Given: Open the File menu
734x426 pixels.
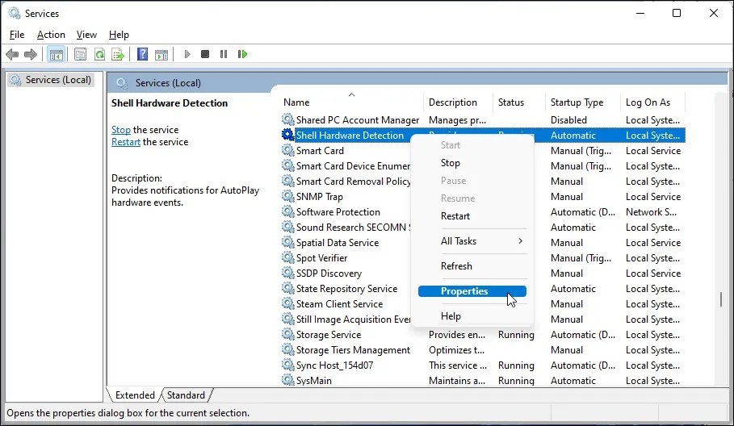Looking at the screenshot, I should [17, 35].
